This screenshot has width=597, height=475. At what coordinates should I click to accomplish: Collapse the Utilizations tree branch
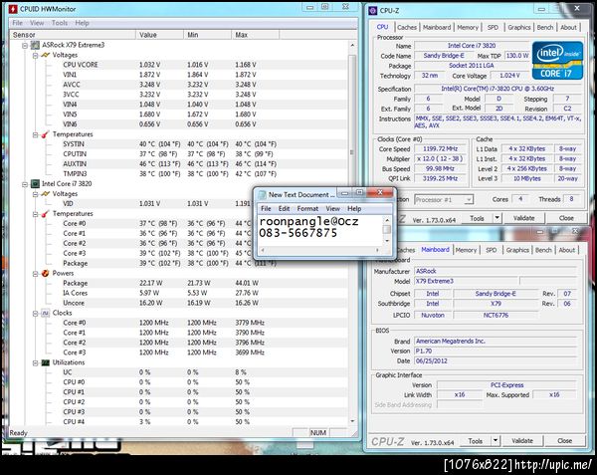click(34, 362)
